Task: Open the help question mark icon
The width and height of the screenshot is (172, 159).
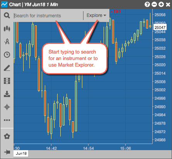Action: [147, 5]
